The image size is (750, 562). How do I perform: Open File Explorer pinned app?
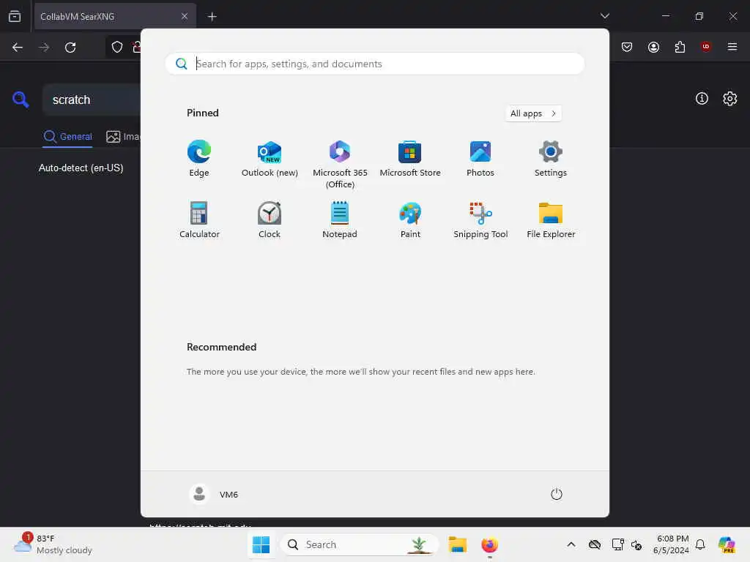(x=551, y=220)
